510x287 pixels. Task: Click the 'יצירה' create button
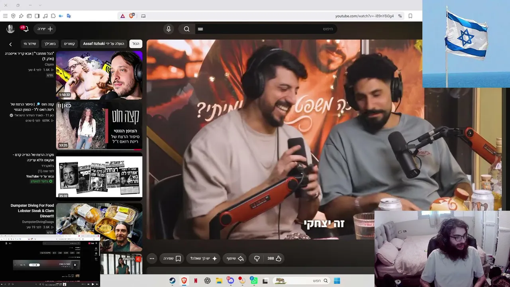(x=45, y=29)
